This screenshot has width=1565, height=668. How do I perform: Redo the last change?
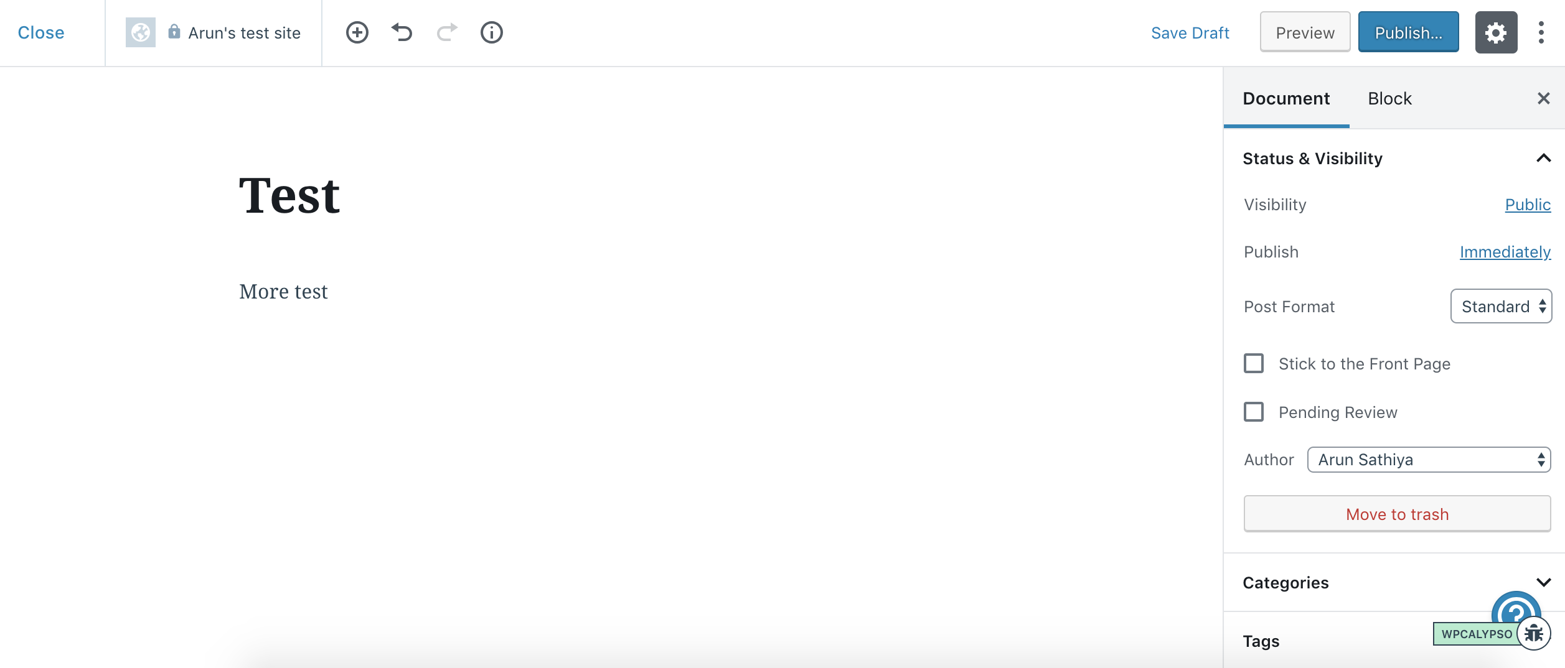[x=447, y=32]
